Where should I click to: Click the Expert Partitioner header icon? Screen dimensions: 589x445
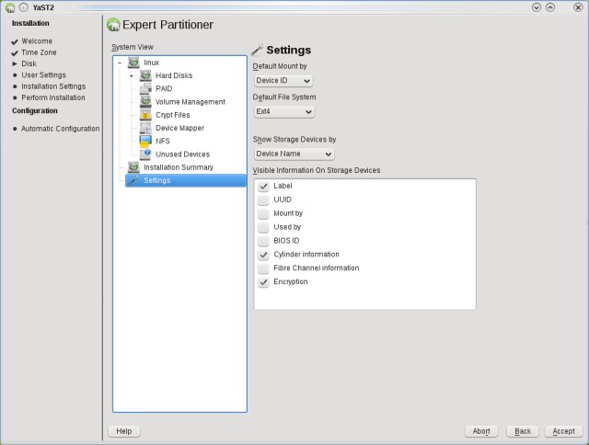113,25
